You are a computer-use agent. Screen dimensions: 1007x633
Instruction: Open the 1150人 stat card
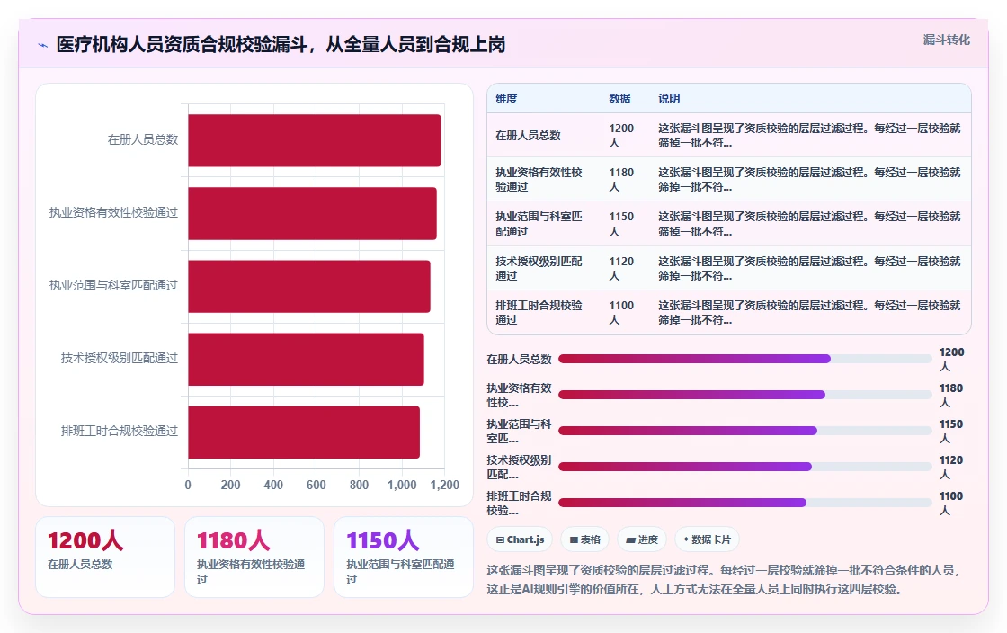tap(404, 557)
